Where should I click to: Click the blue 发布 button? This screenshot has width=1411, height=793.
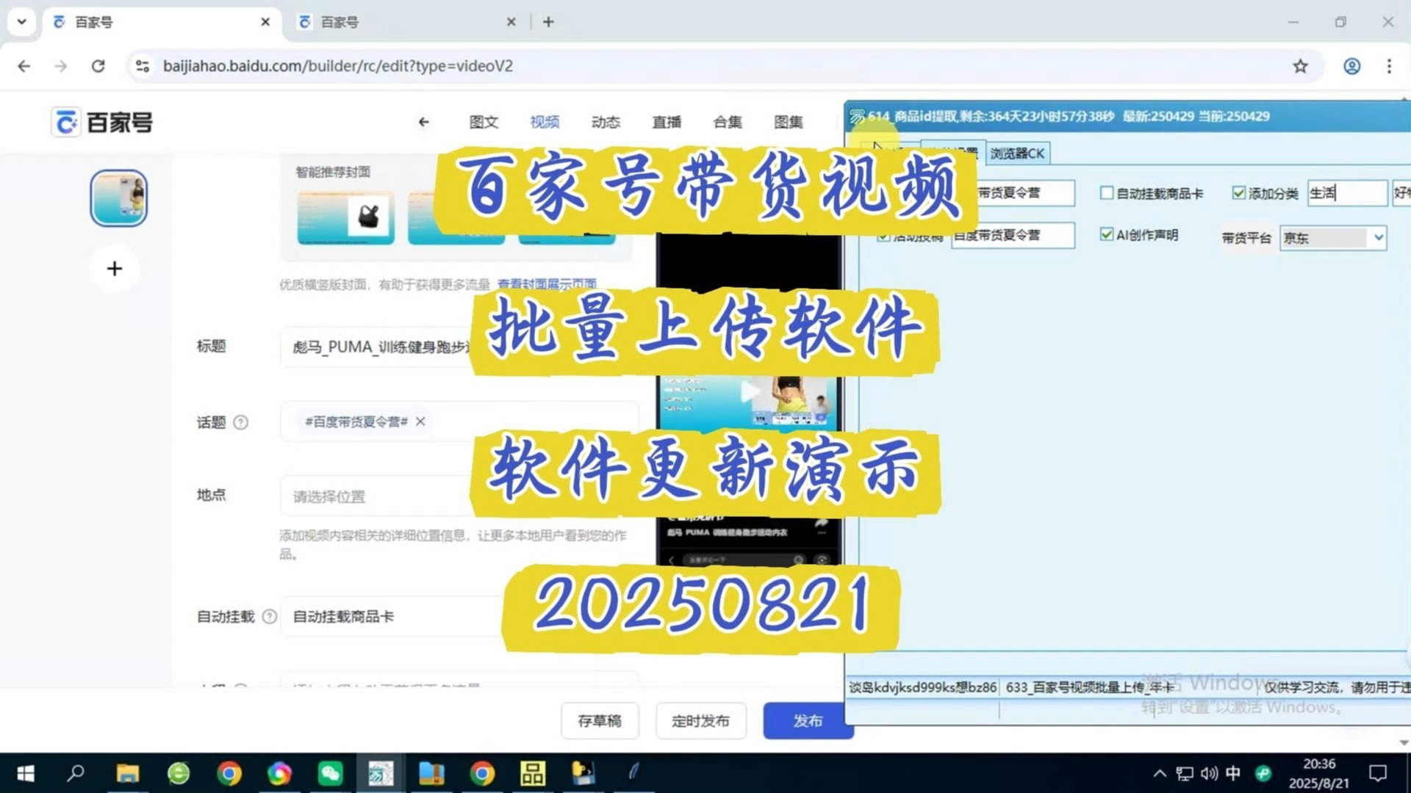[x=808, y=721]
